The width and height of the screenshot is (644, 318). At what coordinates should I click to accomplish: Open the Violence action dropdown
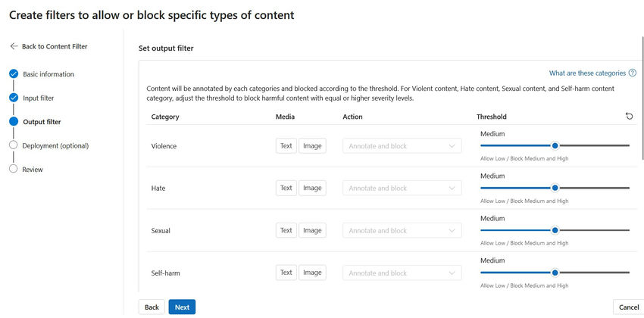tap(402, 146)
